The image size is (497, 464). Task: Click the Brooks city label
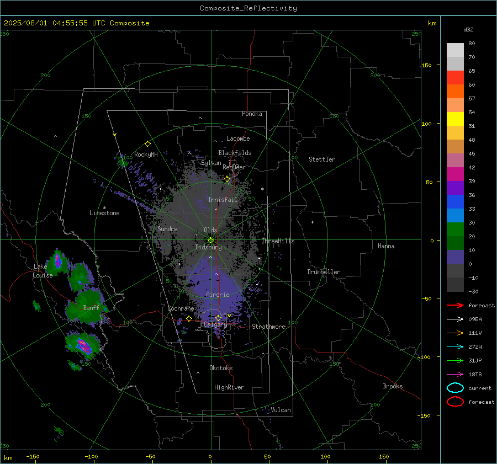393,386
